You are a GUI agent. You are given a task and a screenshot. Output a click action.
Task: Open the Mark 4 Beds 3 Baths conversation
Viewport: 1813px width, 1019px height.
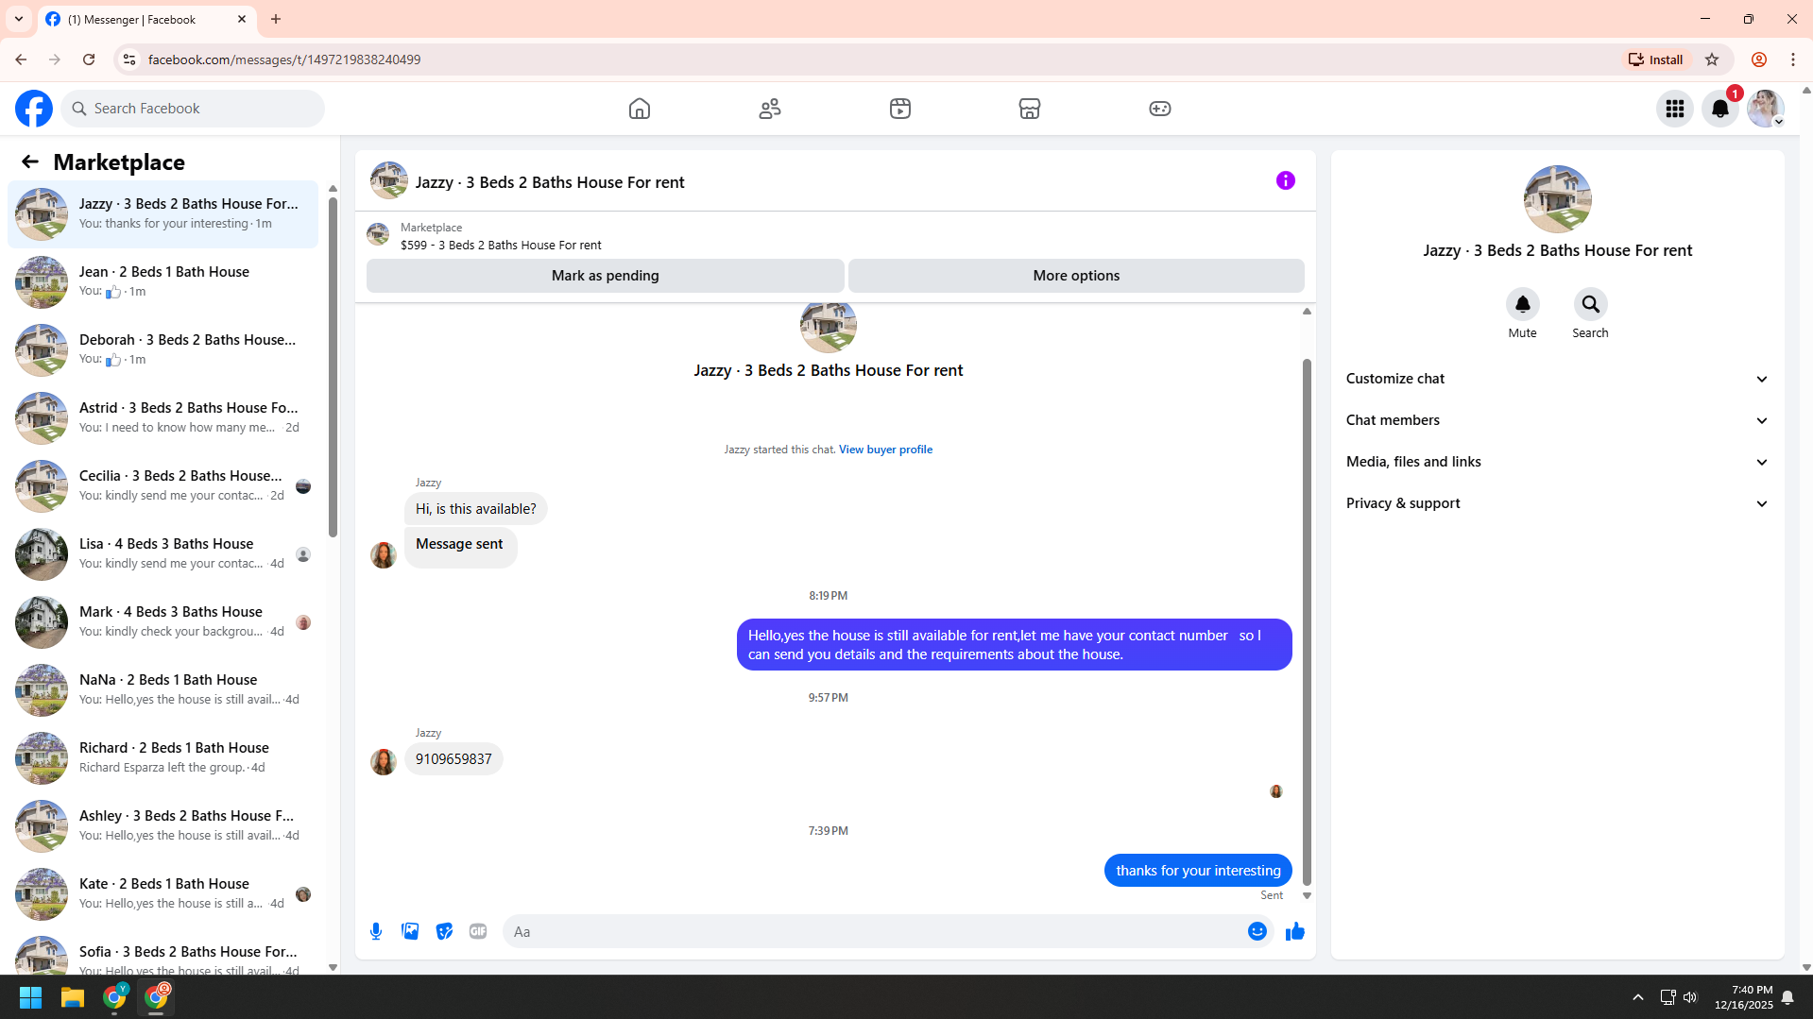163,622
